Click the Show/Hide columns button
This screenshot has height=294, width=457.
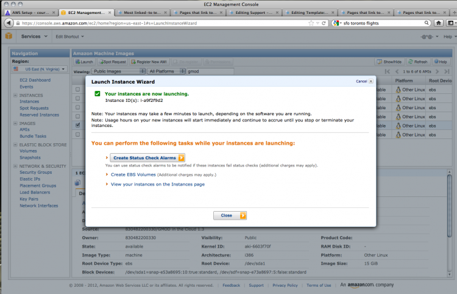(389, 62)
